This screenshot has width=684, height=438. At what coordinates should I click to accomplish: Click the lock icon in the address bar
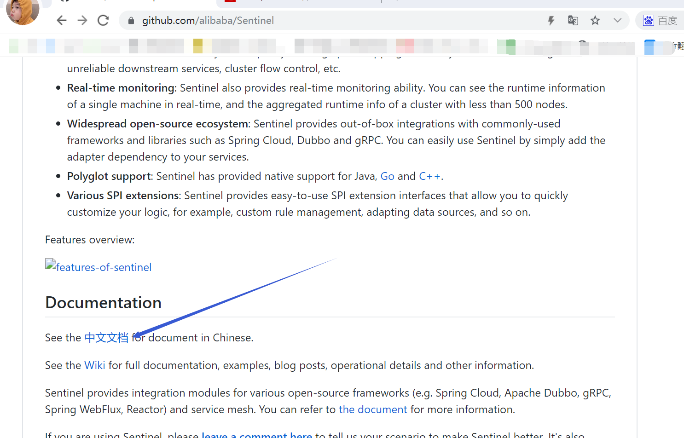(x=131, y=21)
